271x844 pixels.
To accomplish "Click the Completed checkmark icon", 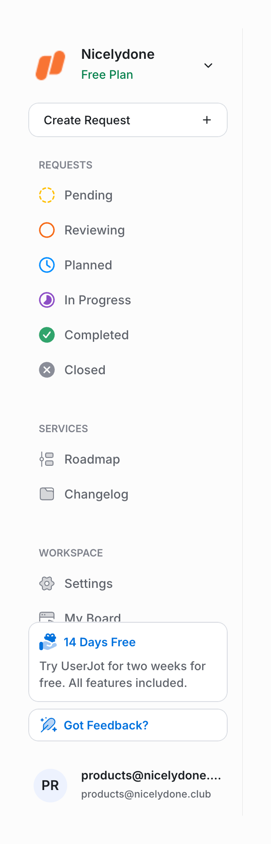I will coord(46,335).
